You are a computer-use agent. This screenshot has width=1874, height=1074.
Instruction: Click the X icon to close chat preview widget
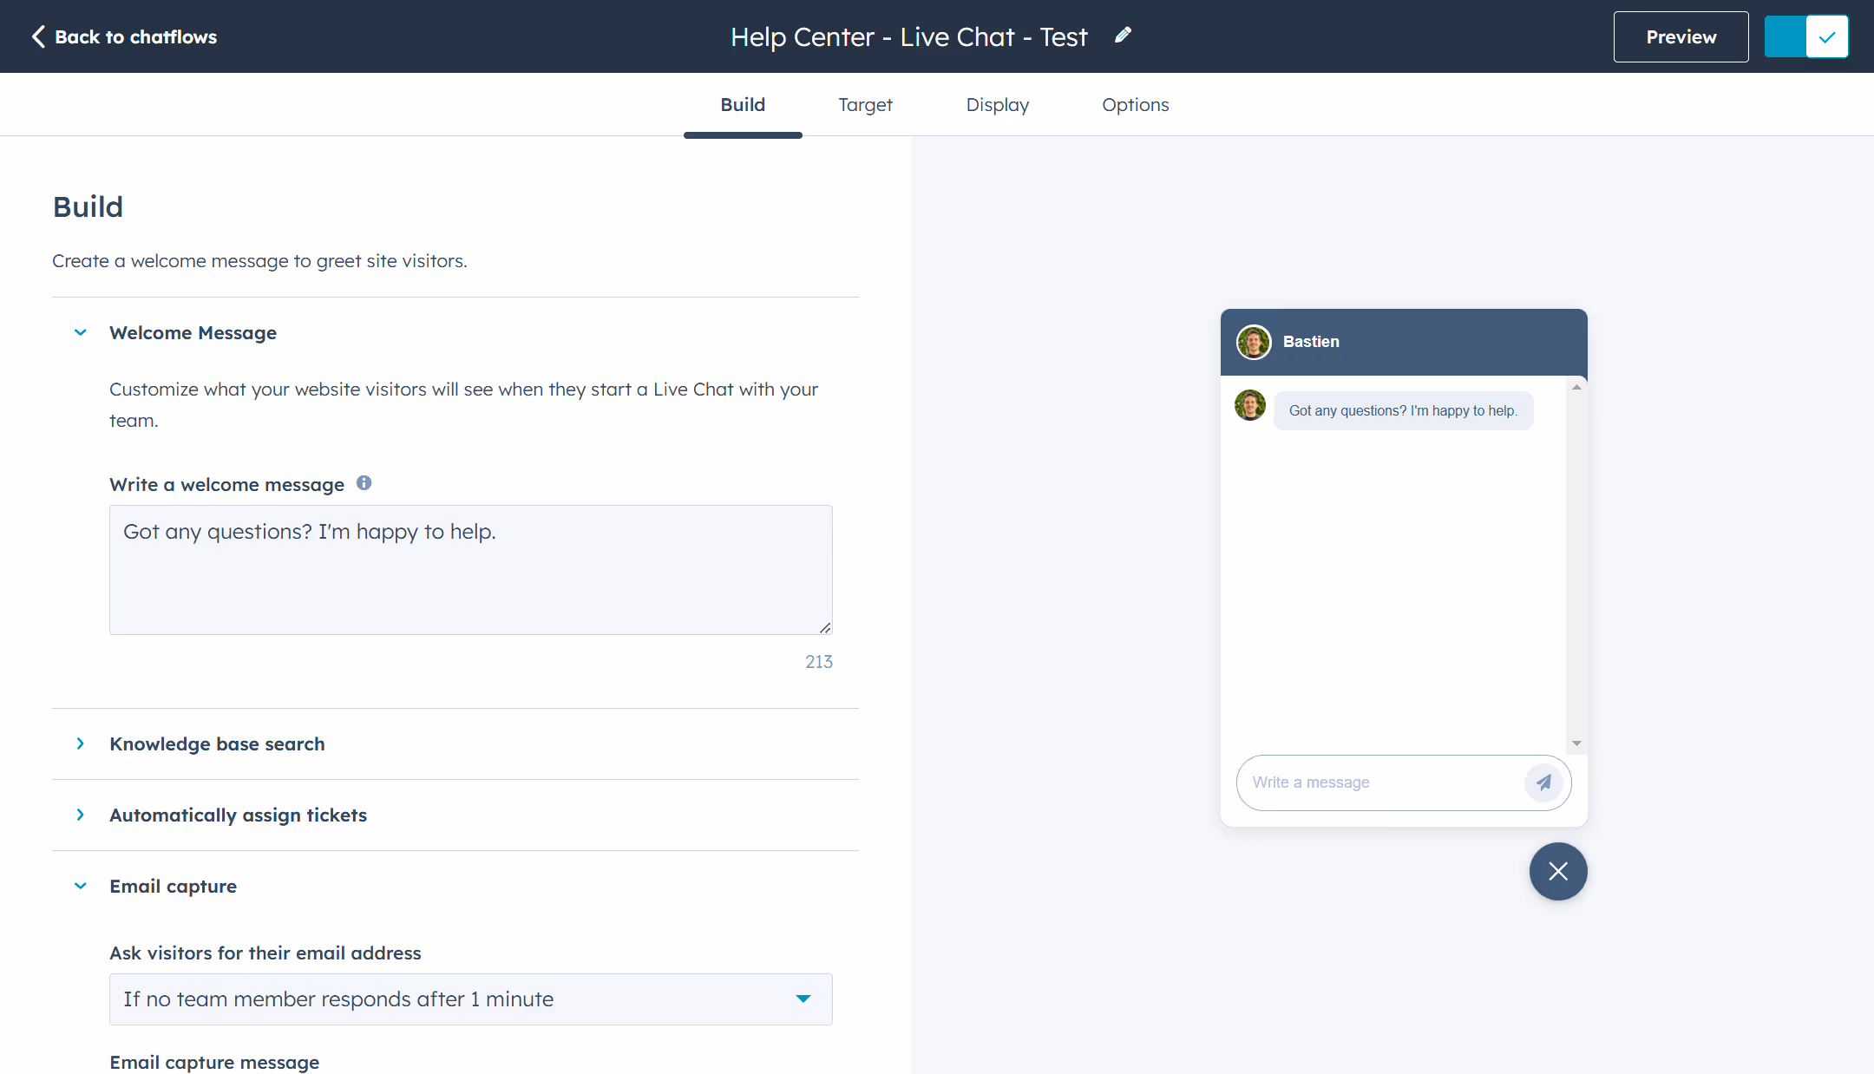[x=1557, y=871]
